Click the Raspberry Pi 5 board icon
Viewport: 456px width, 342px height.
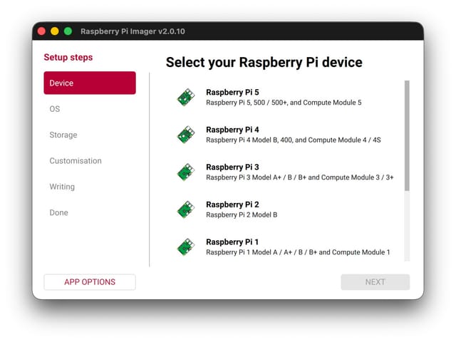pyautogui.click(x=186, y=98)
